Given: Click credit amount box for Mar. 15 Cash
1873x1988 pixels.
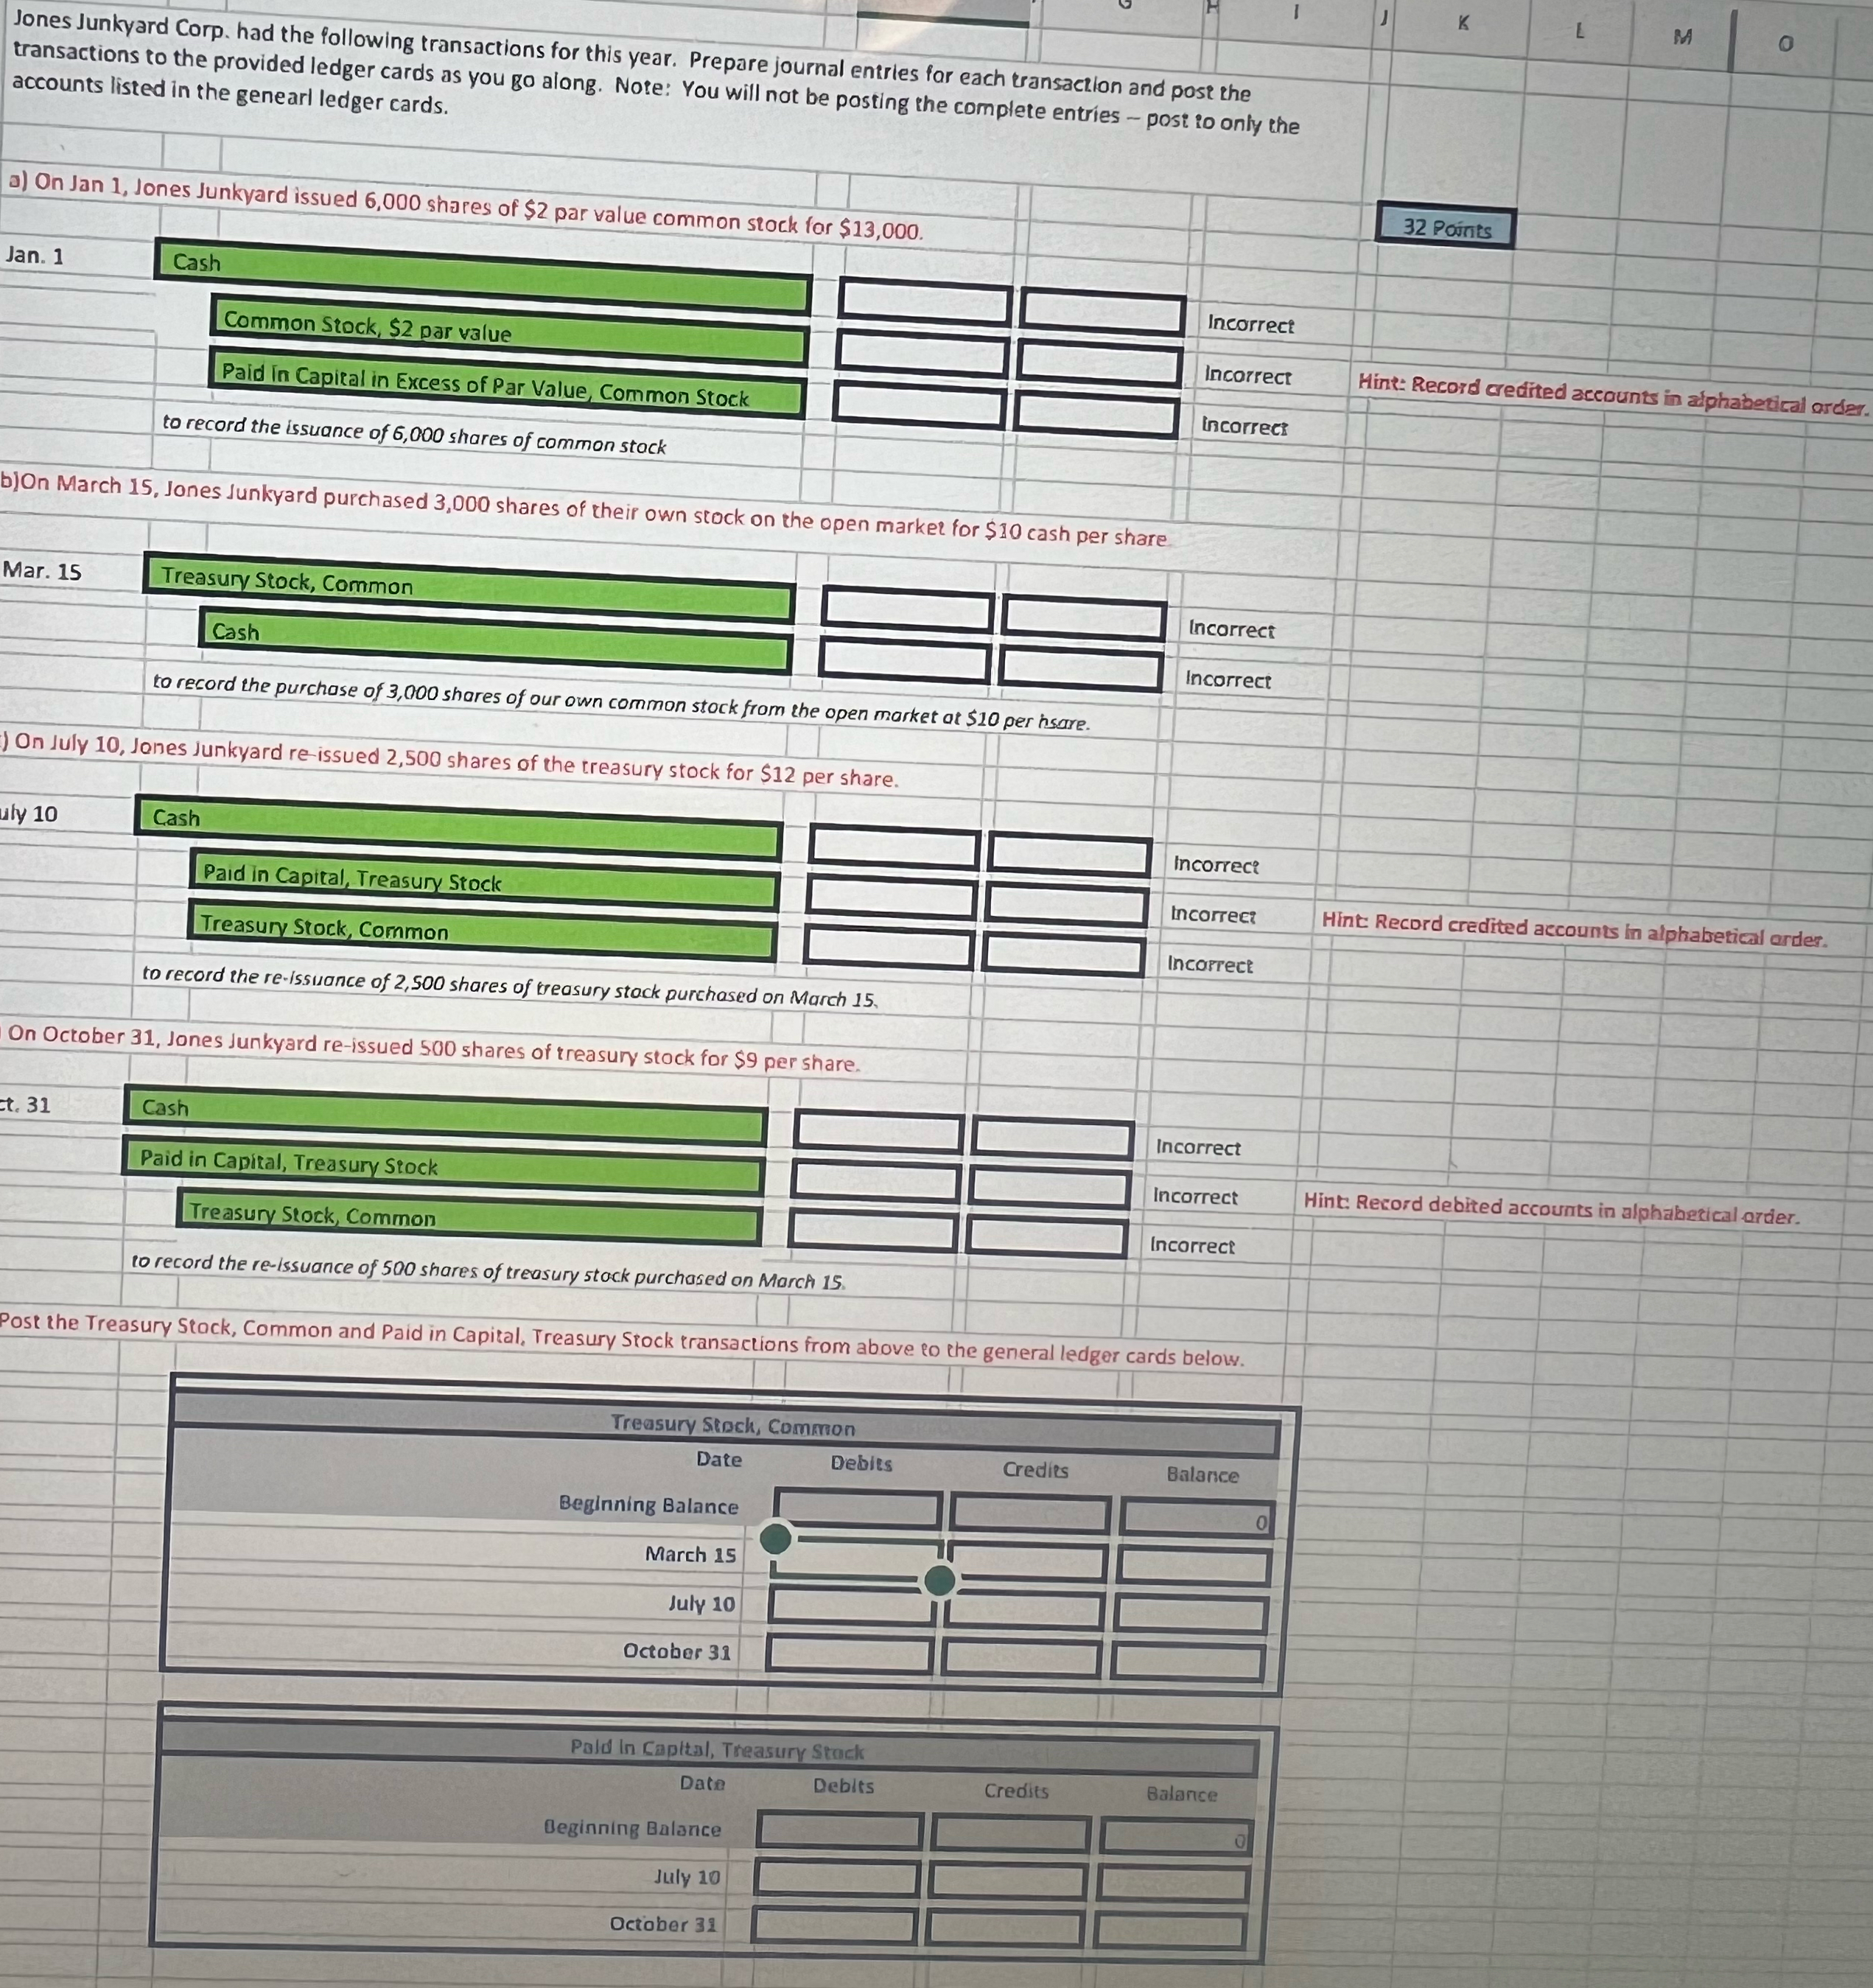Looking at the screenshot, I should [1080, 668].
